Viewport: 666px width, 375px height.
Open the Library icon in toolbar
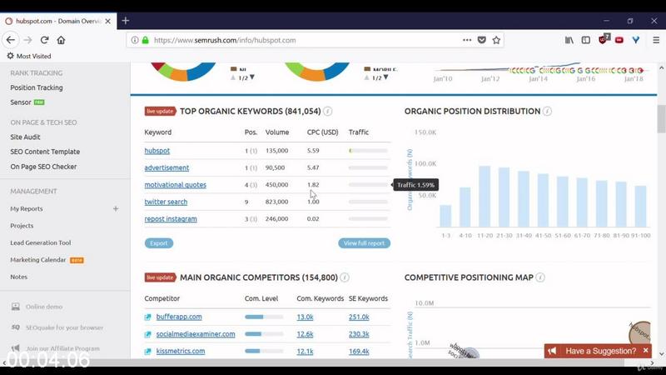[569, 40]
